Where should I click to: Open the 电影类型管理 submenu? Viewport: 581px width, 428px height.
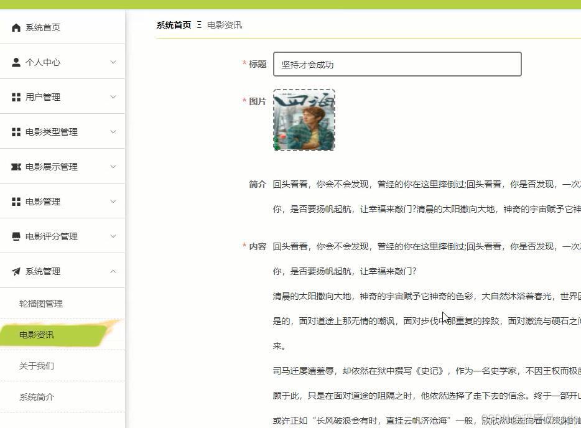point(113,131)
